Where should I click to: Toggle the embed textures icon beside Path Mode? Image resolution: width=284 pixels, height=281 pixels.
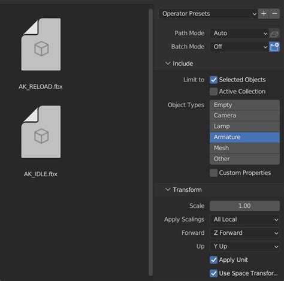pyautogui.click(x=274, y=34)
